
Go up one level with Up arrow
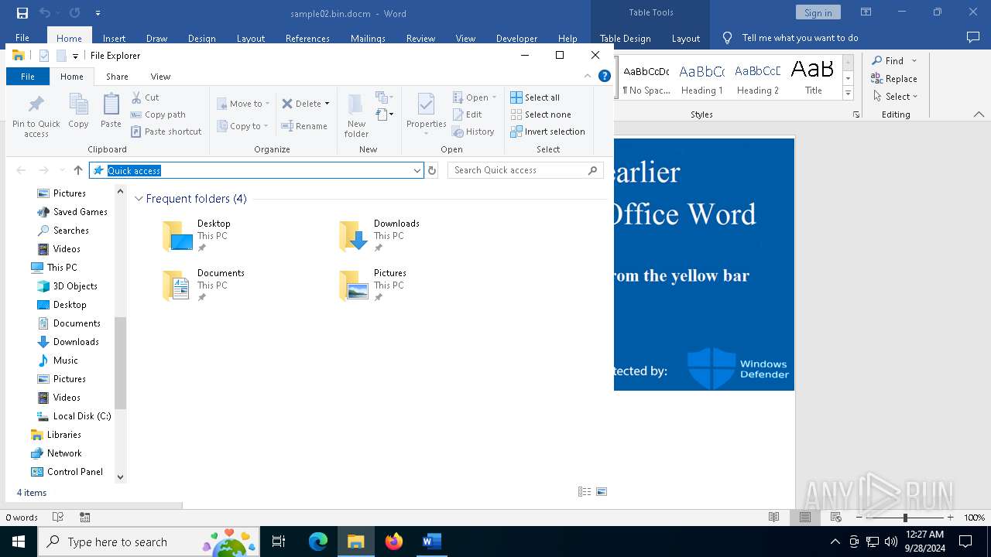point(77,170)
